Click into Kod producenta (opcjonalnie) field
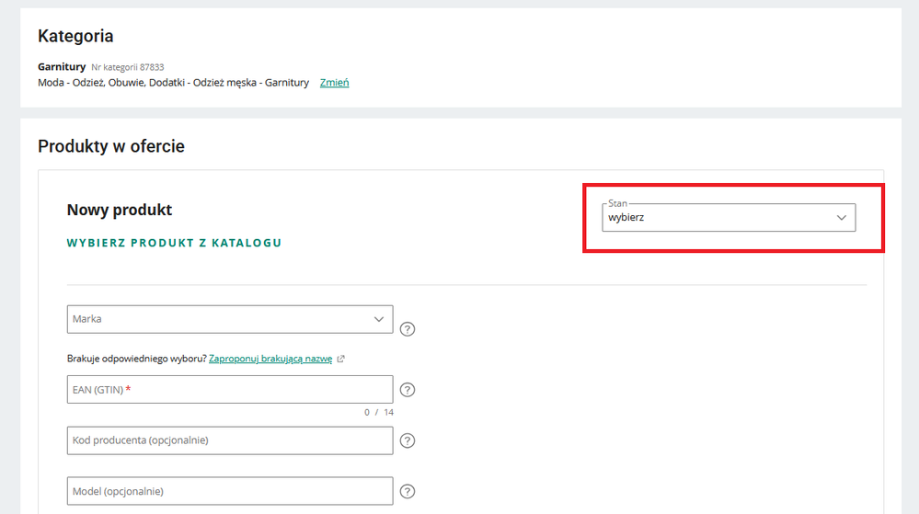919x514 pixels. [x=230, y=440]
